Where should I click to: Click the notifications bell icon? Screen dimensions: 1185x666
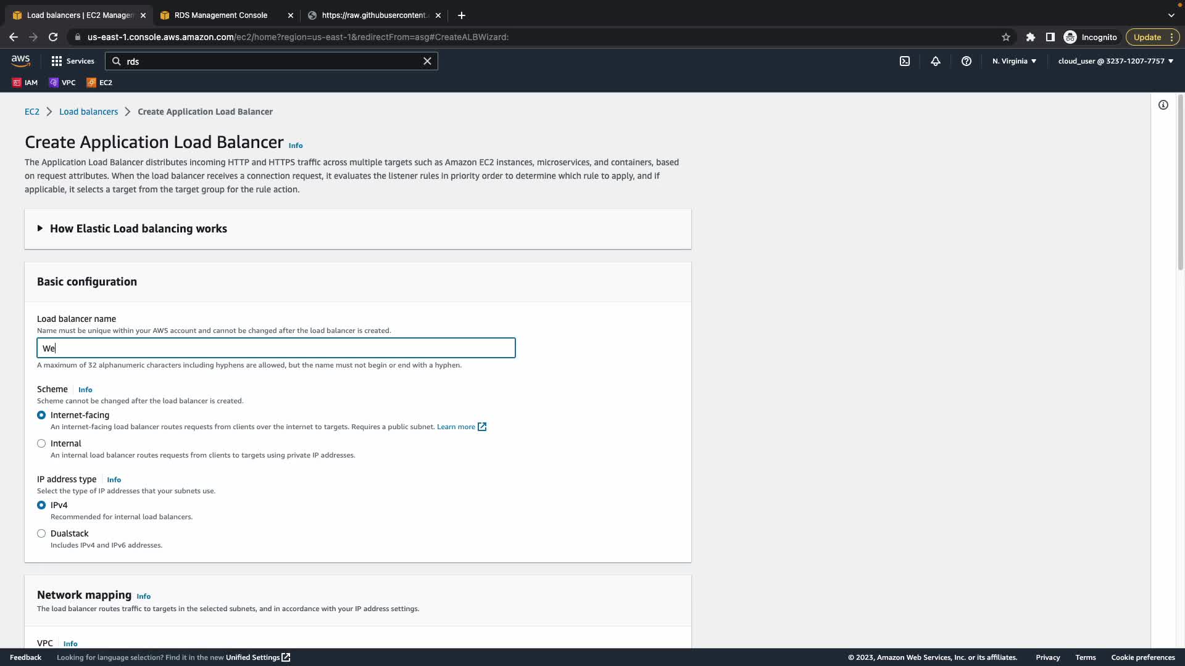(936, 61)
